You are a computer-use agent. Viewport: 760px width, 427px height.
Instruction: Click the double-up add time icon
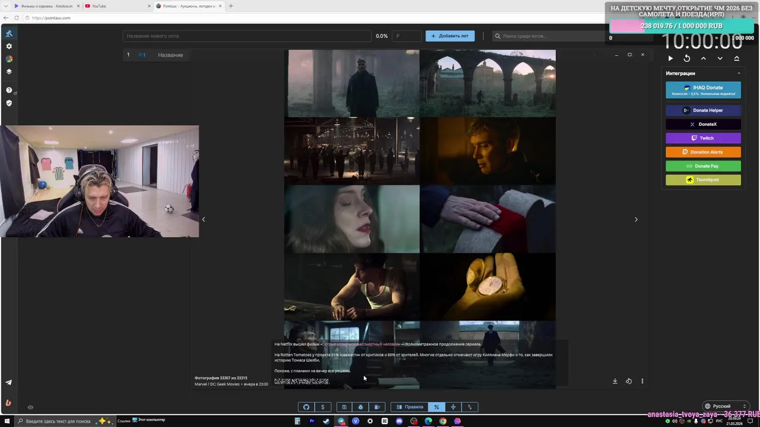click(x=737, y=59)
